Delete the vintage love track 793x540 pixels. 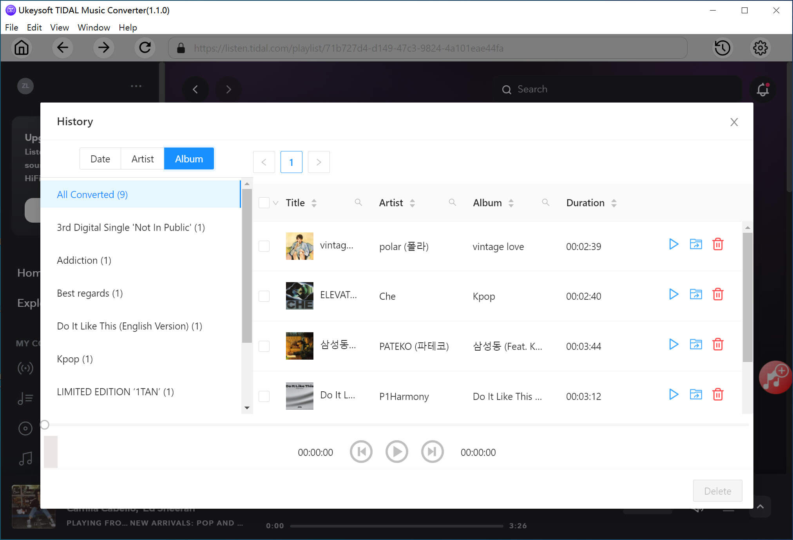718,244
